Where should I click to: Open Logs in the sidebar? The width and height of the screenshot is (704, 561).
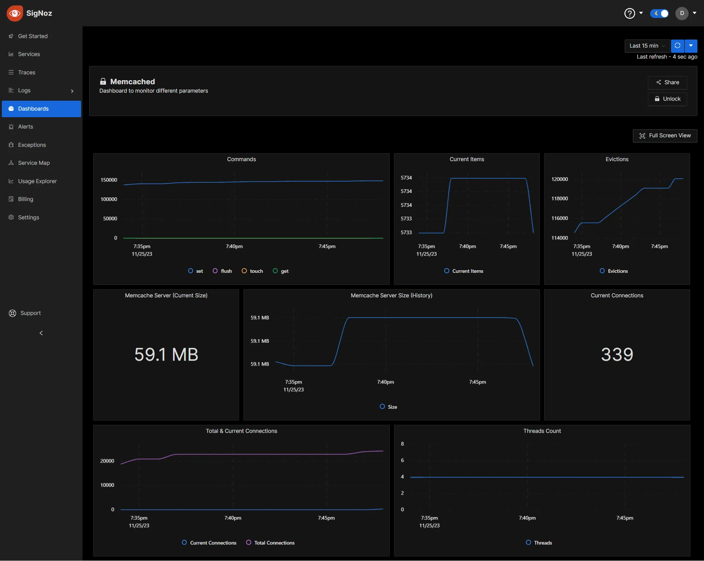pos(41,90)
